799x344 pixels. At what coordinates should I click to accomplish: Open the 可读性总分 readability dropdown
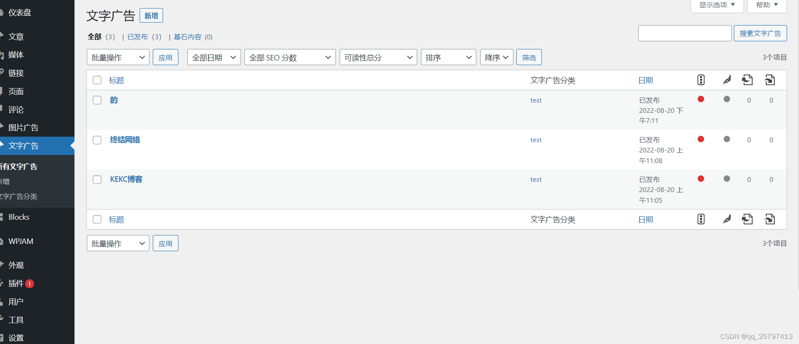pyautogui.click(x=378, y=57)
